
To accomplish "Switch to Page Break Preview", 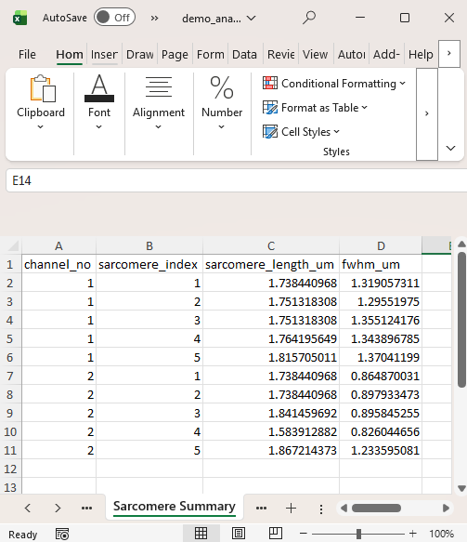I will coord(275,534).
